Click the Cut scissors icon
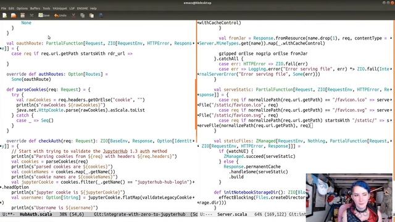 [x=73, y=15]
